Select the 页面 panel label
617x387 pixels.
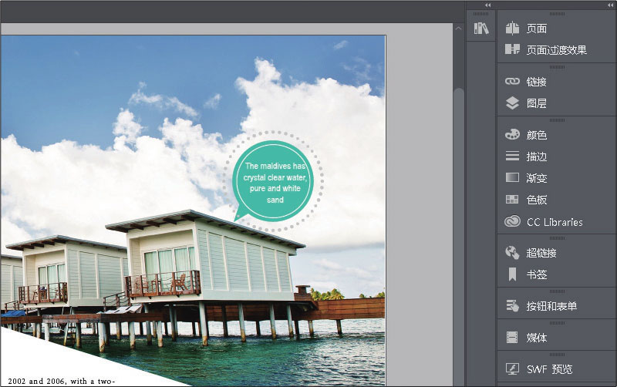pos(536,29)
